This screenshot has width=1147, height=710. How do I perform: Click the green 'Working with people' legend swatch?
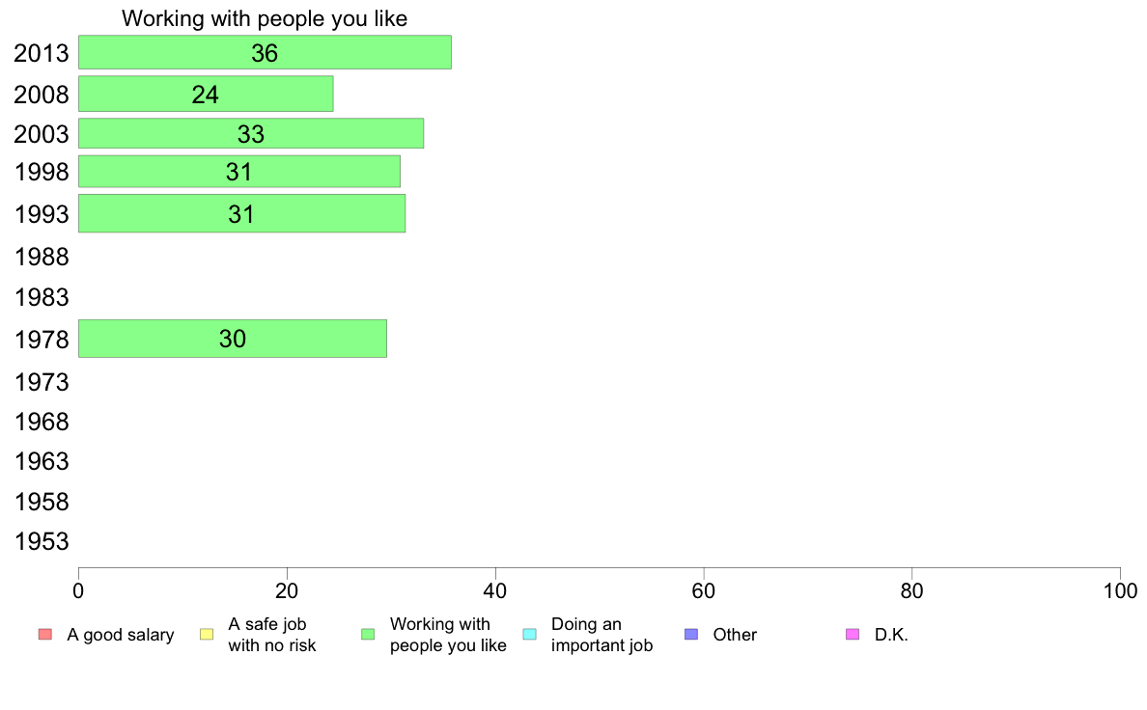click(368, 634)
